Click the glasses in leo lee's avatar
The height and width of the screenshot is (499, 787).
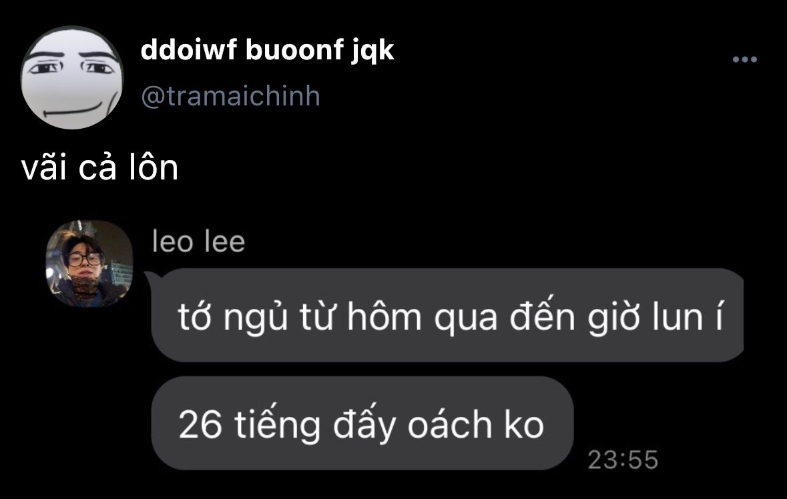coord(84,260)
